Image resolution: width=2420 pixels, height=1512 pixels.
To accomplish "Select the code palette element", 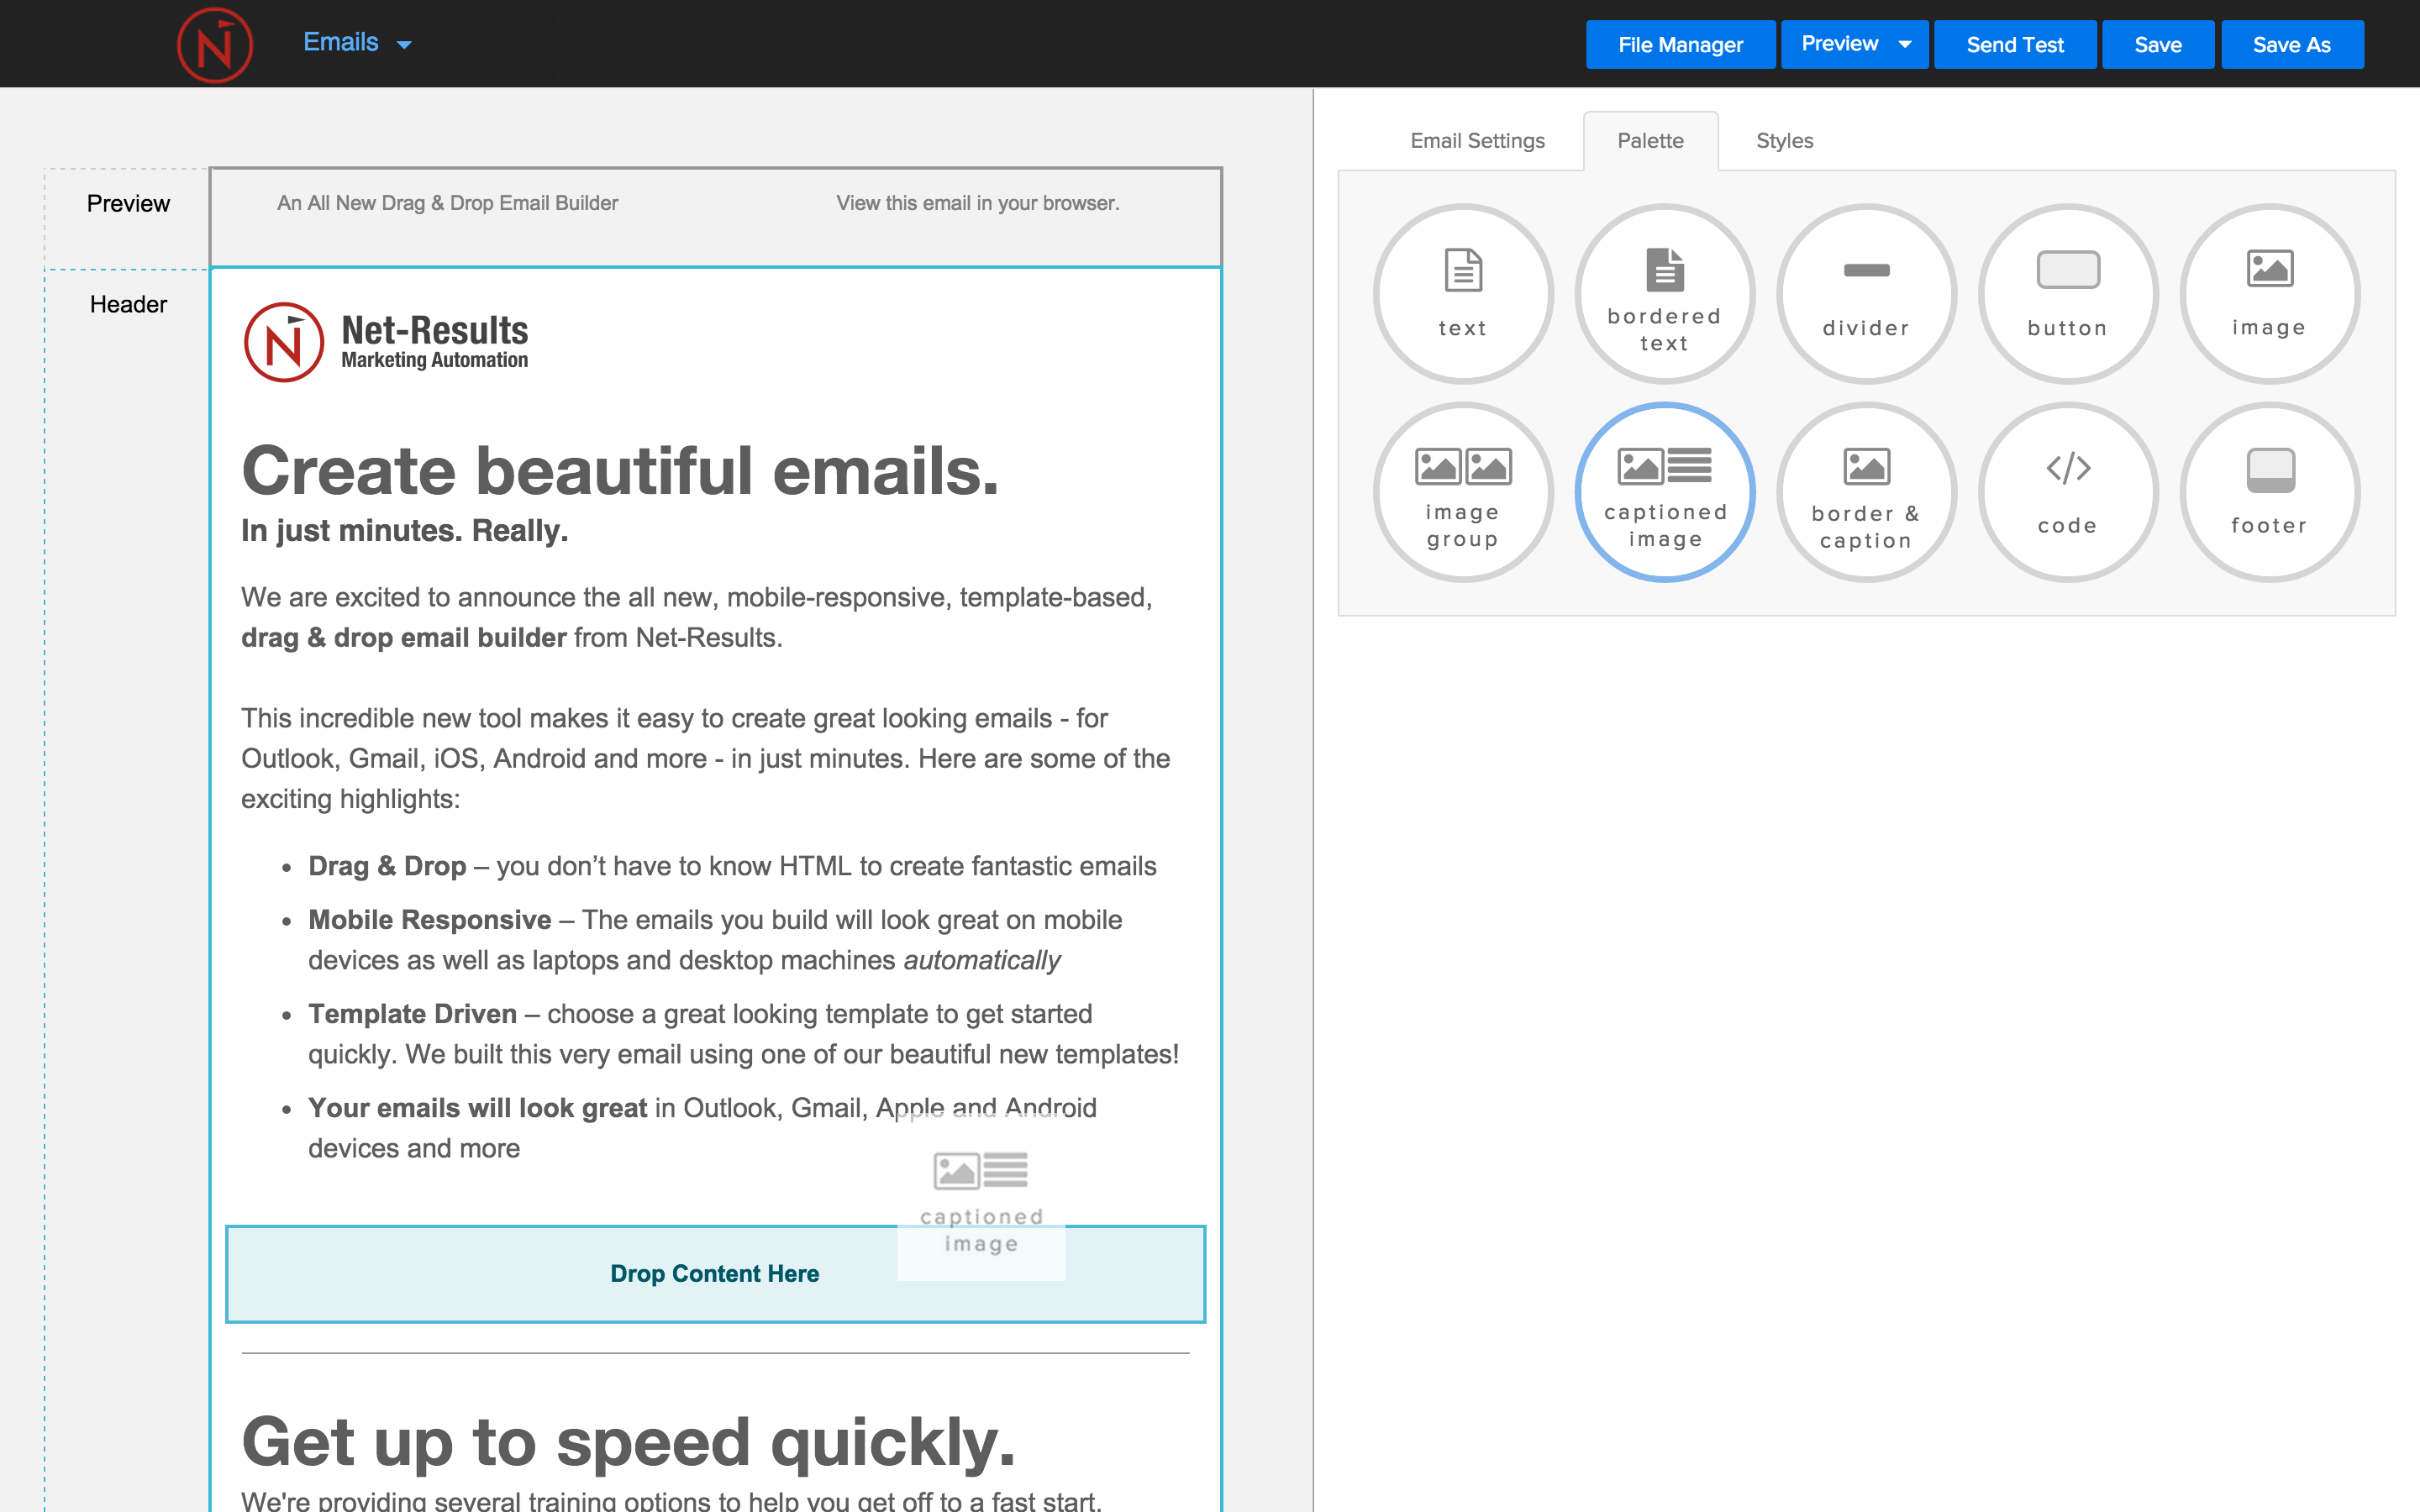I will tap(2067, 492).
